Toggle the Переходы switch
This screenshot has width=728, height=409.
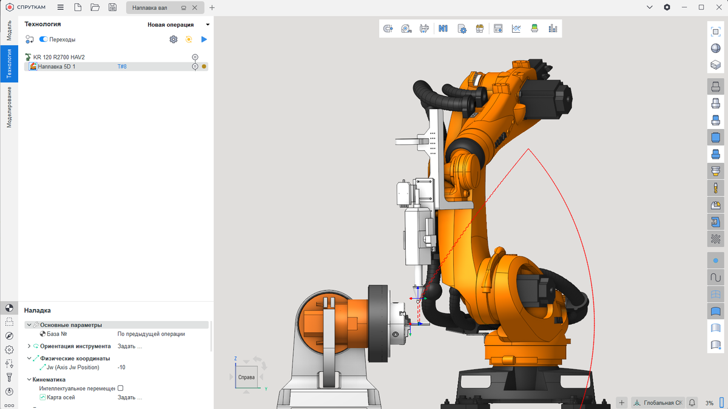tap(44, 39)
